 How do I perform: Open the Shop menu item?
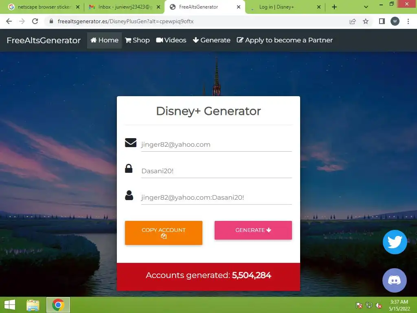click(x=137, y=40)
